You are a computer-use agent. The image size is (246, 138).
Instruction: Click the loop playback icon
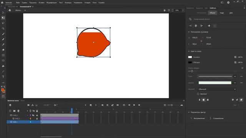pos(124,105)
